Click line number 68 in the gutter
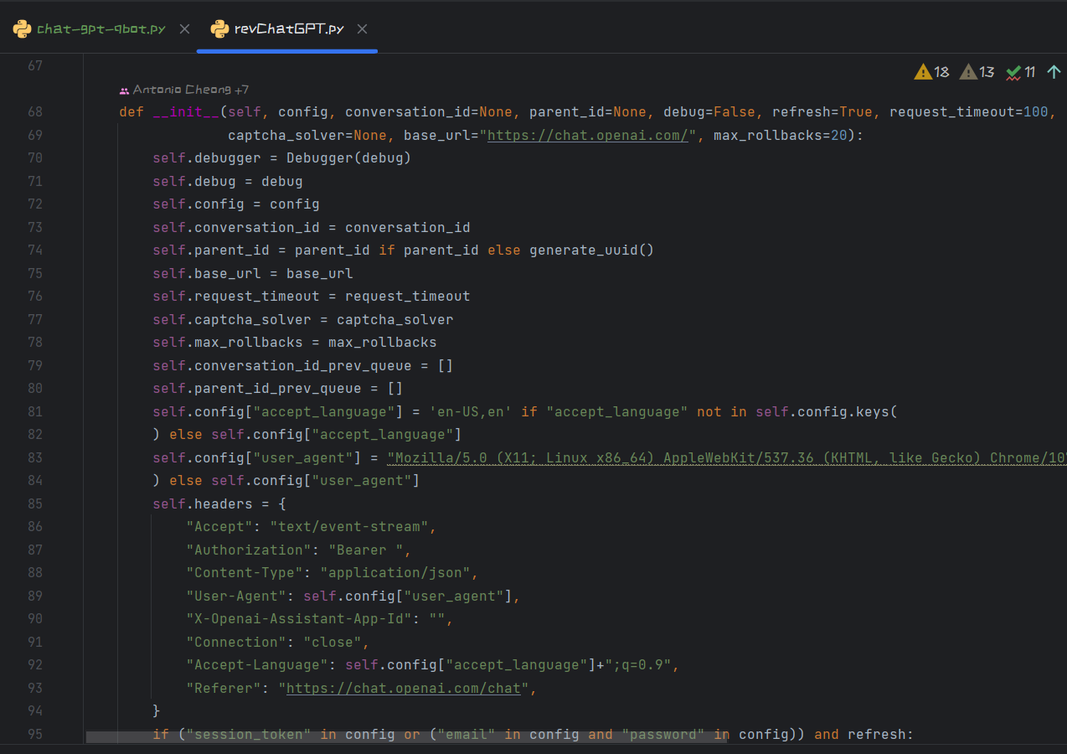Viewport: 1067px width, 754px height. click(x=35, y=112)
